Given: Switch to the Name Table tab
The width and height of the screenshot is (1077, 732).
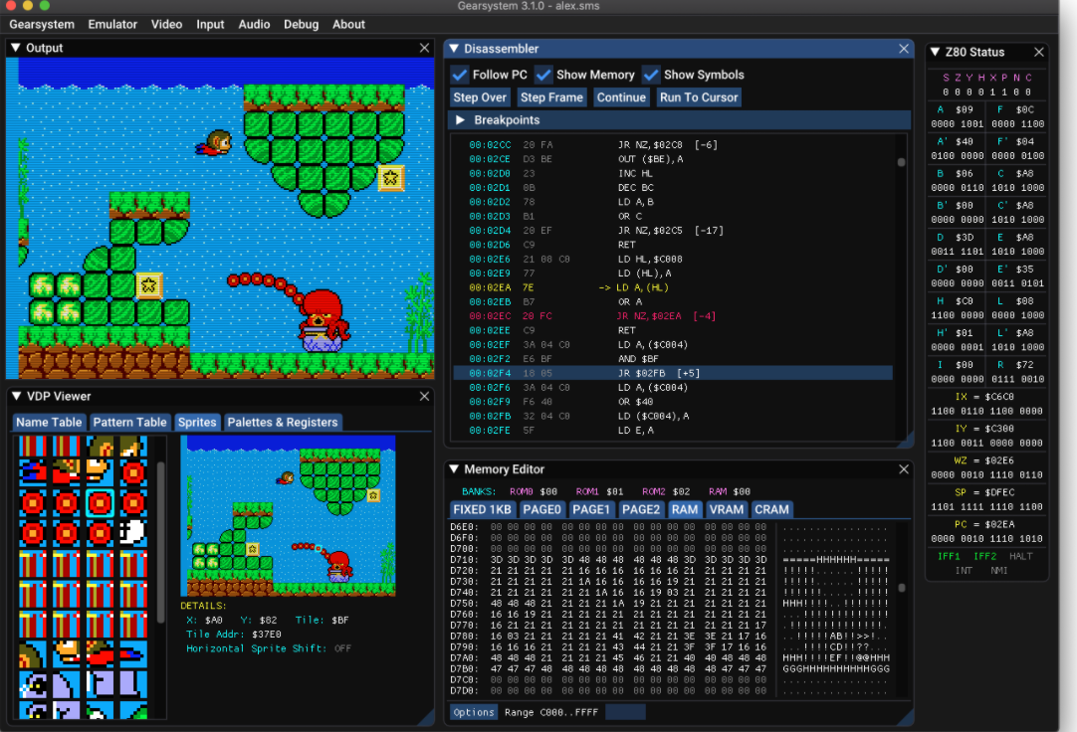Looking at the screenshot, I should click(x=49, y=422).
